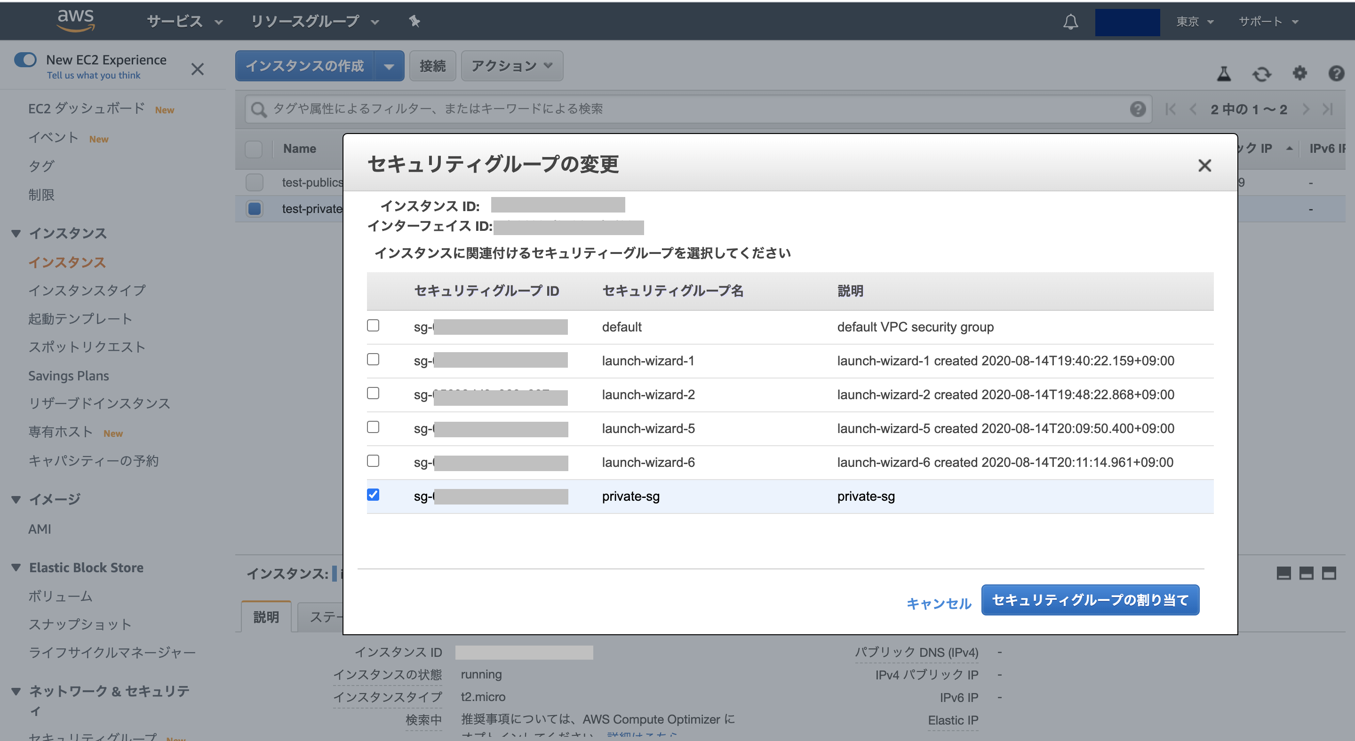
Task: Check the default security group checkbox
Action: [374, 326]
